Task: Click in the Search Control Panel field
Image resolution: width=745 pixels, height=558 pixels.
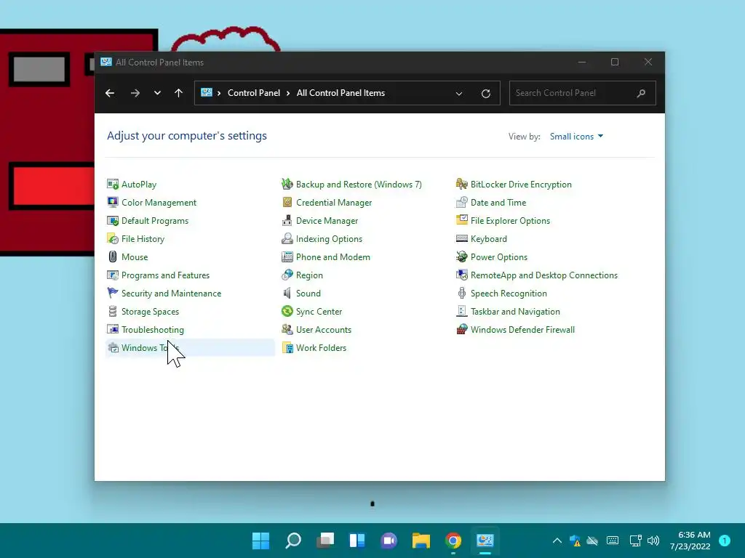Action: [583, 93]
